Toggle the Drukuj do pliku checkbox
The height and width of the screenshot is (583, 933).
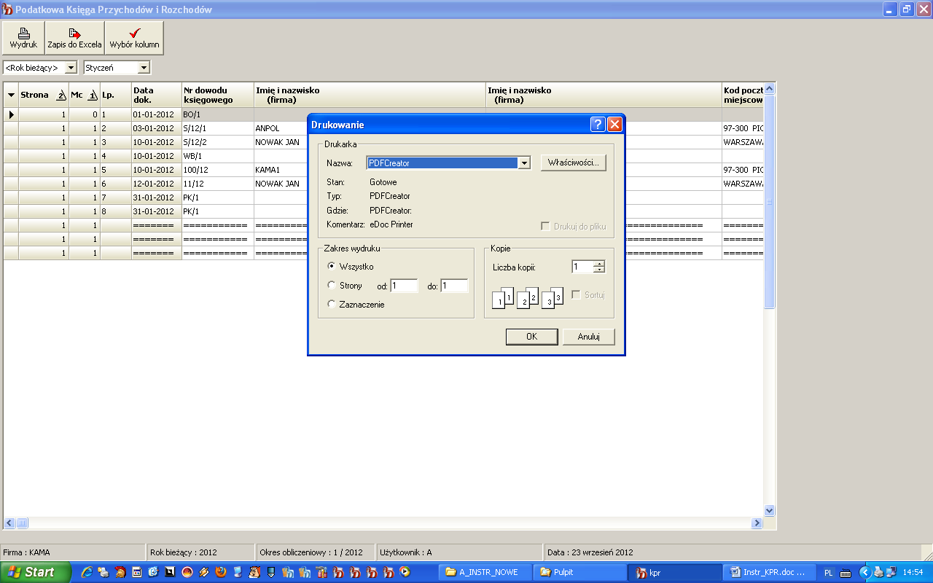545,227
